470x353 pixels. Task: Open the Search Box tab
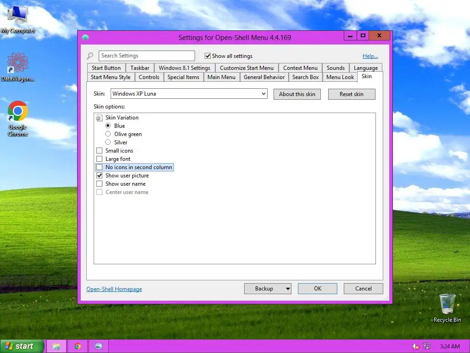point(305,77)
